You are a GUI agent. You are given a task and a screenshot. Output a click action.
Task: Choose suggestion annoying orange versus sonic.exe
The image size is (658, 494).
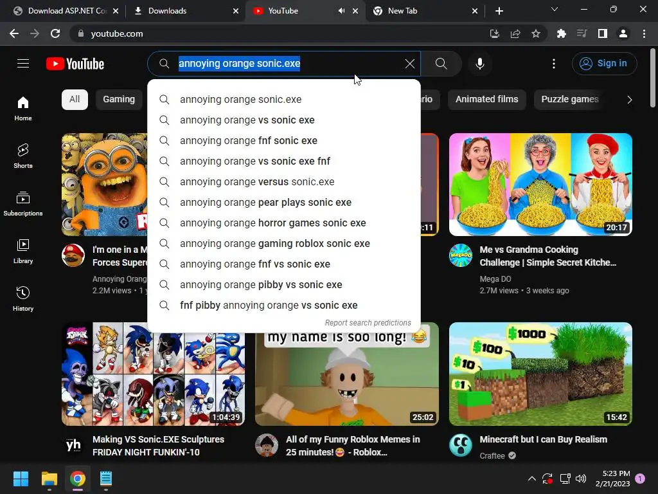(284, 182)
